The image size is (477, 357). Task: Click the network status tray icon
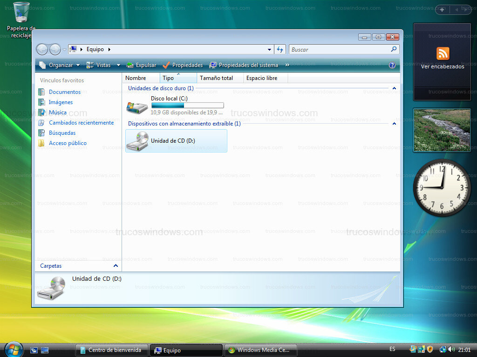tap(442, 349)
